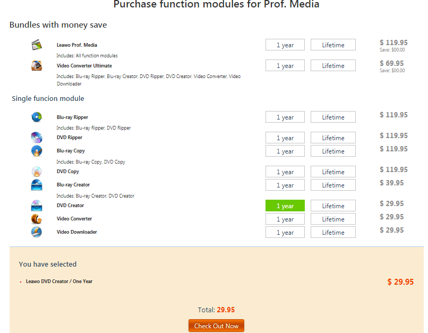Click the 'Bundles with money save' heading
Screen dimensions: 428x333
pos(58,25)
